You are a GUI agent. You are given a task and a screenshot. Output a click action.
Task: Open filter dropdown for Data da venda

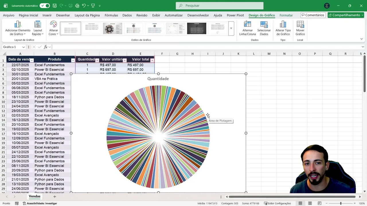coord(32,60)
